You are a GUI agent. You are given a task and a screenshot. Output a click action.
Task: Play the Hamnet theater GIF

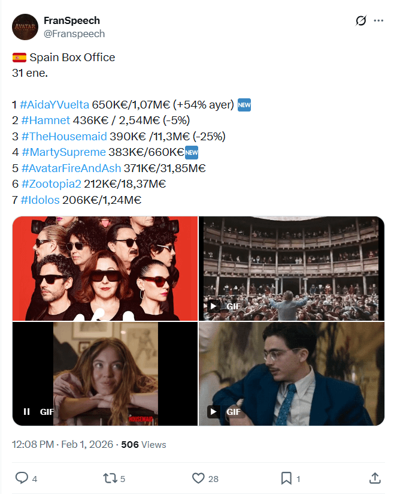point(213,306)
